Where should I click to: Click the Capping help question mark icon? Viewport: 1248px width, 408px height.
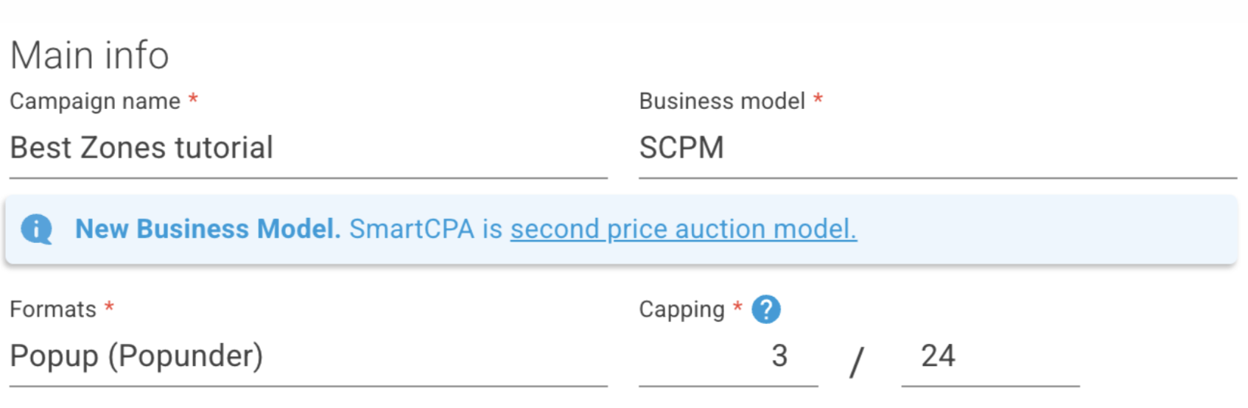[765, 309]
